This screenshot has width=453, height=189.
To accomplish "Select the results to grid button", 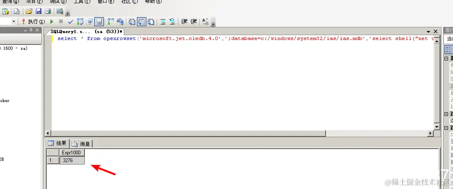I will (x=141, y=22).
